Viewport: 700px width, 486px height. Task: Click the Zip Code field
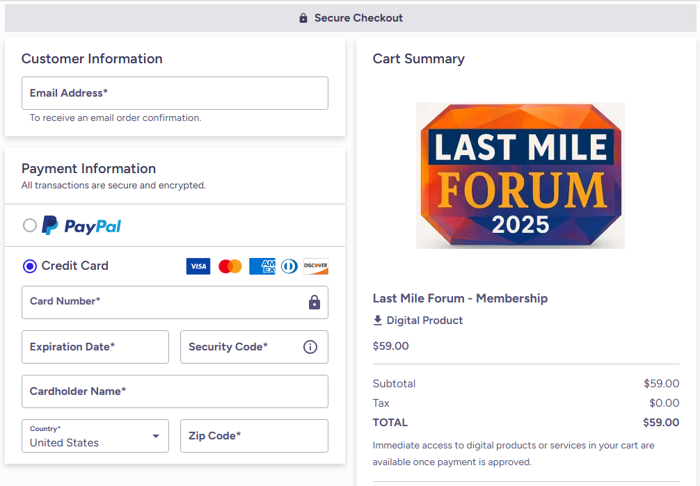pyautogui.click(x=254, y=436)
